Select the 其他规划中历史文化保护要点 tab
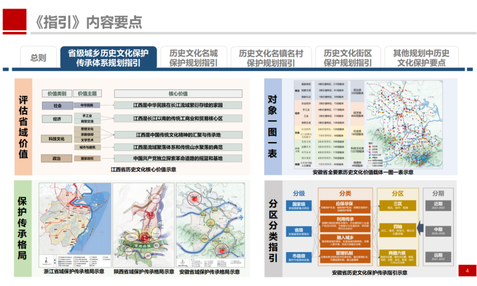The height and width of the screenshot is (286, 477). (421, 57)
